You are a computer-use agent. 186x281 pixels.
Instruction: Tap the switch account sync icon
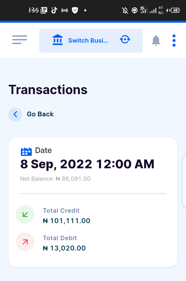(125, 40)
